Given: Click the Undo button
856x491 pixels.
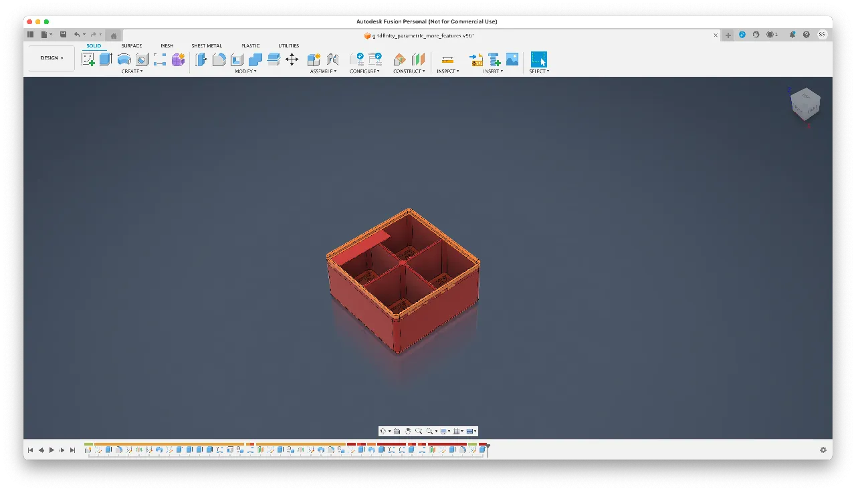Looking at the screenshot, I should click(76, 35).
